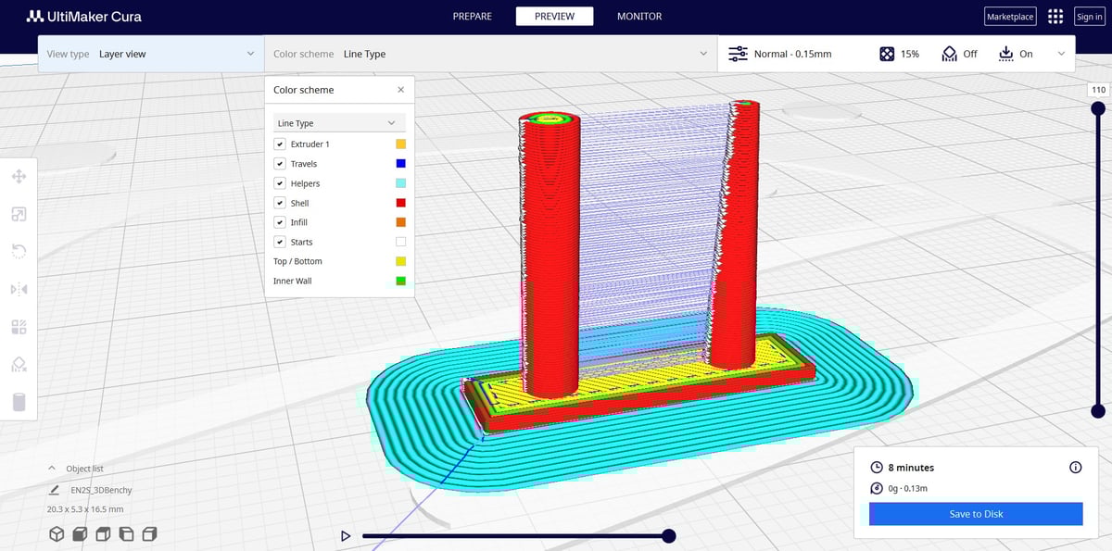Select the Move tool in left toolbar

pos(19,176)
